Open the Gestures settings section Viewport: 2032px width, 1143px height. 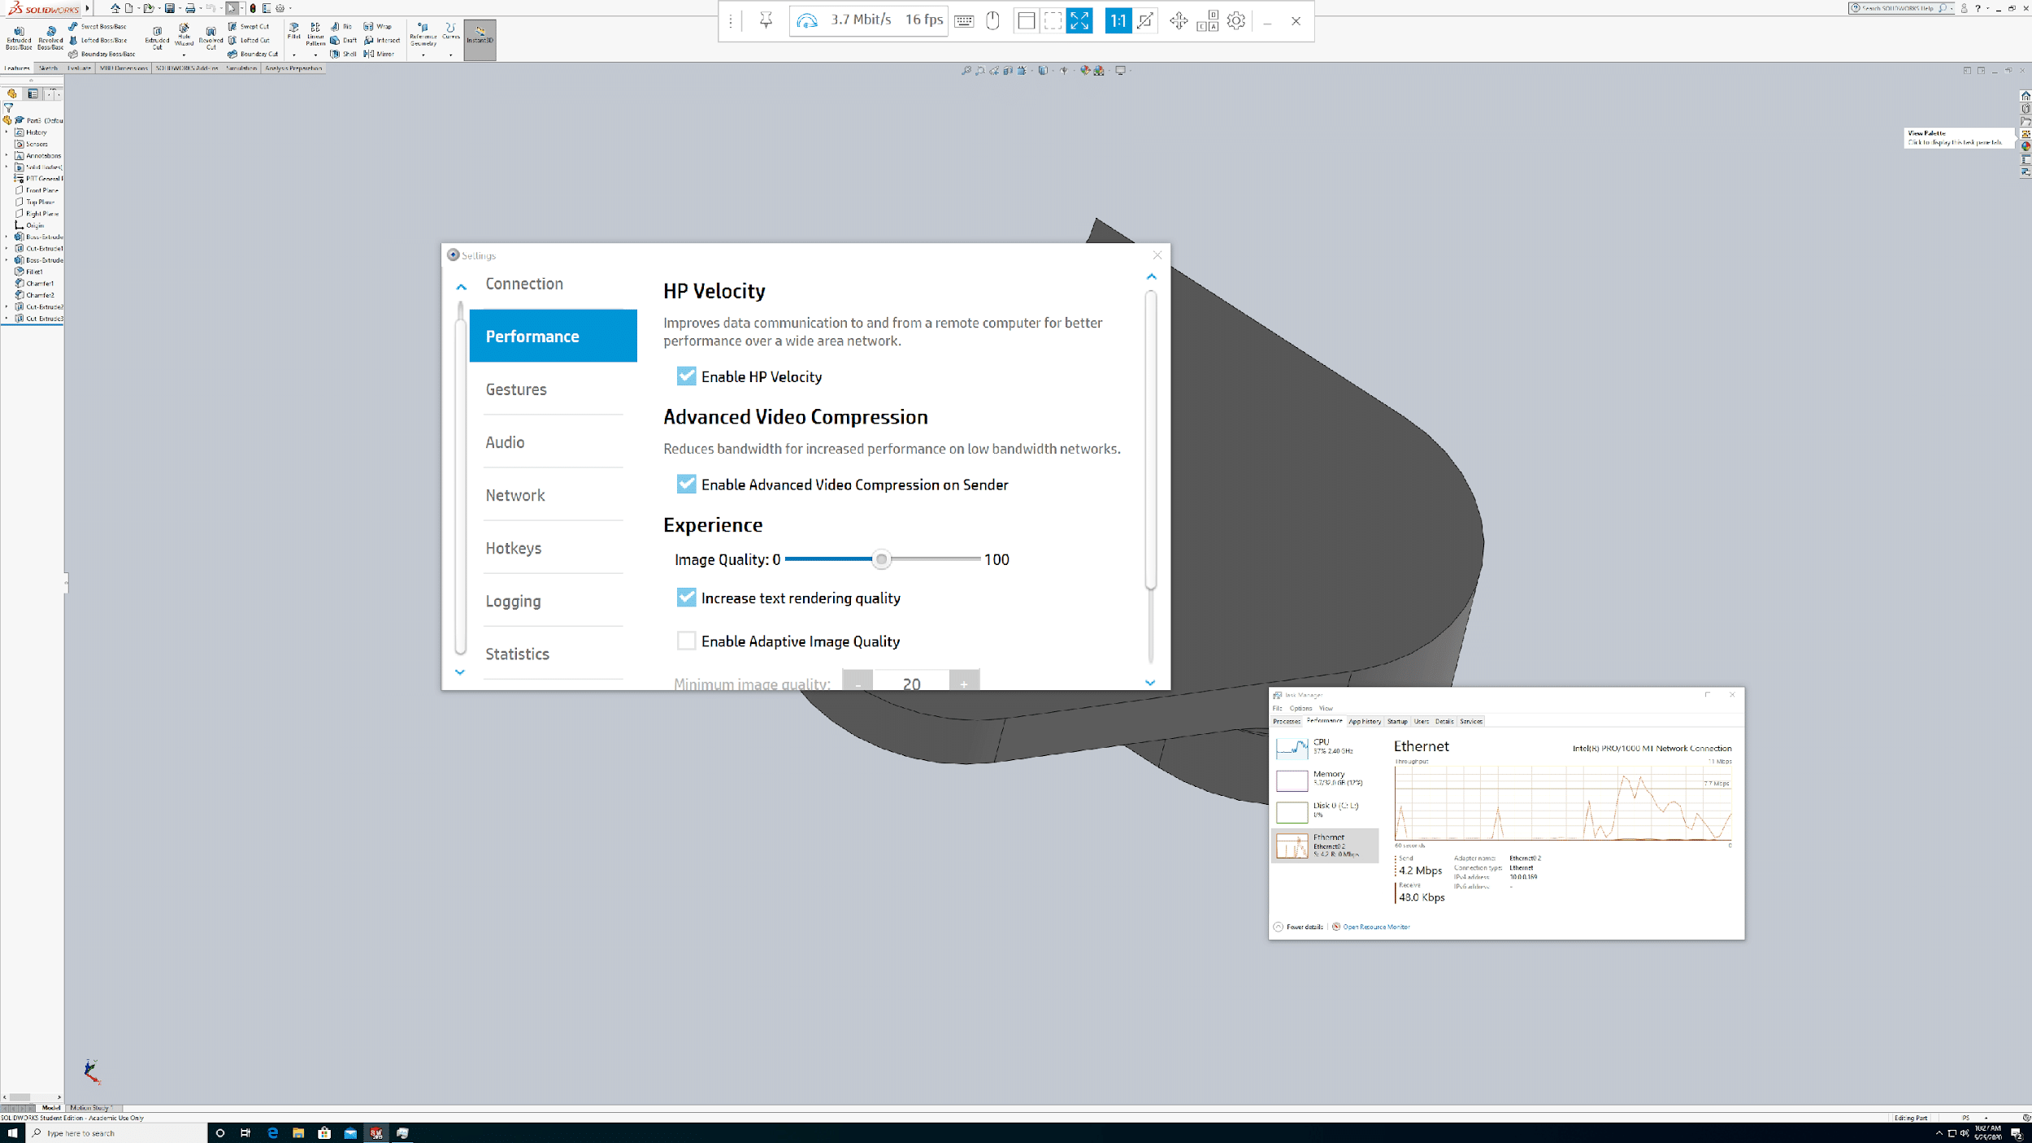click(x=516, y=389)
